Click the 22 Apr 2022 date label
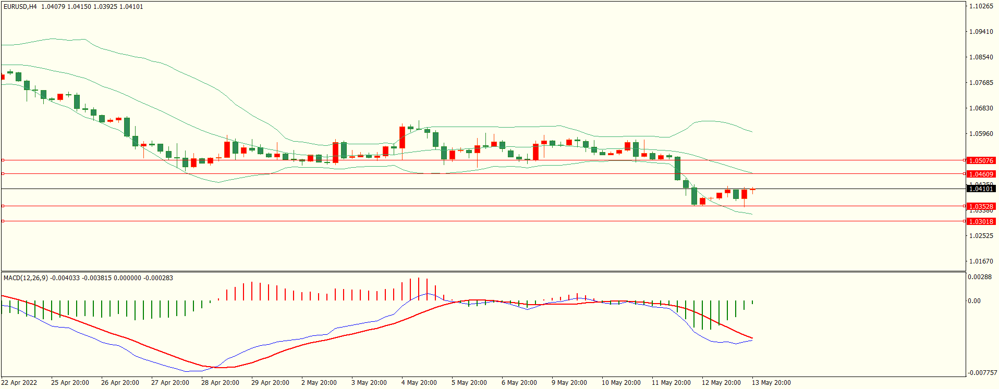Viewport: 999px width, 389px height. point(19,383)
